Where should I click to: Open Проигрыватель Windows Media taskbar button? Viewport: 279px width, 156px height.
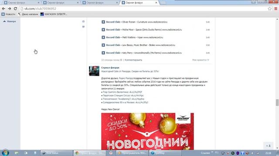coord(132,153)
